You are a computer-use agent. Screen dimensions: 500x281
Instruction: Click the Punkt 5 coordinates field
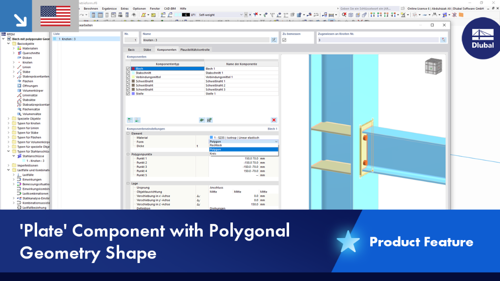tap(244, 175)
